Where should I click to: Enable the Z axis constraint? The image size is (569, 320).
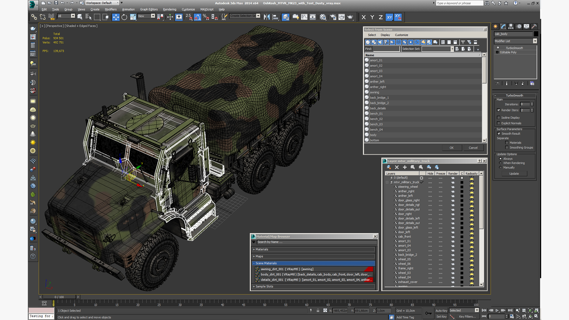pyautogui.click(x=381, y=17)
